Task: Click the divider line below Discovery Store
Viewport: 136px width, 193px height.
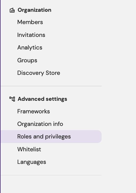Action: click(51, 86)
